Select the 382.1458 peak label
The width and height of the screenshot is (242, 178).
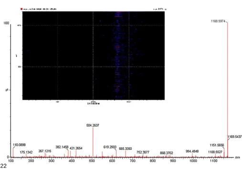pos(62,147)
